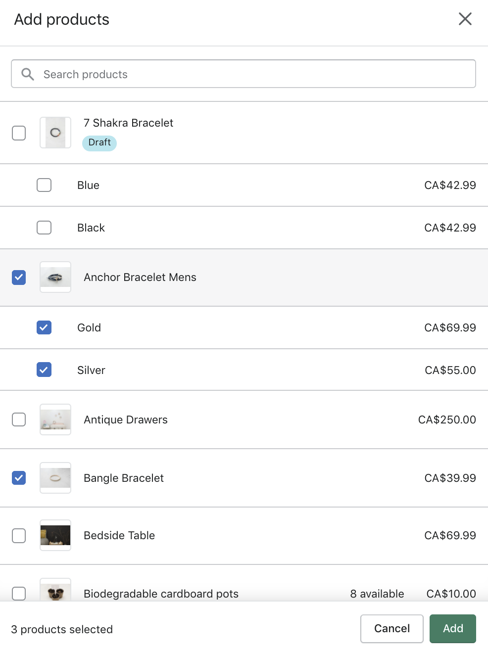
Task: Click the CA$55.00 Silver price
Action: pyautogui.click(x=450, y=370)
